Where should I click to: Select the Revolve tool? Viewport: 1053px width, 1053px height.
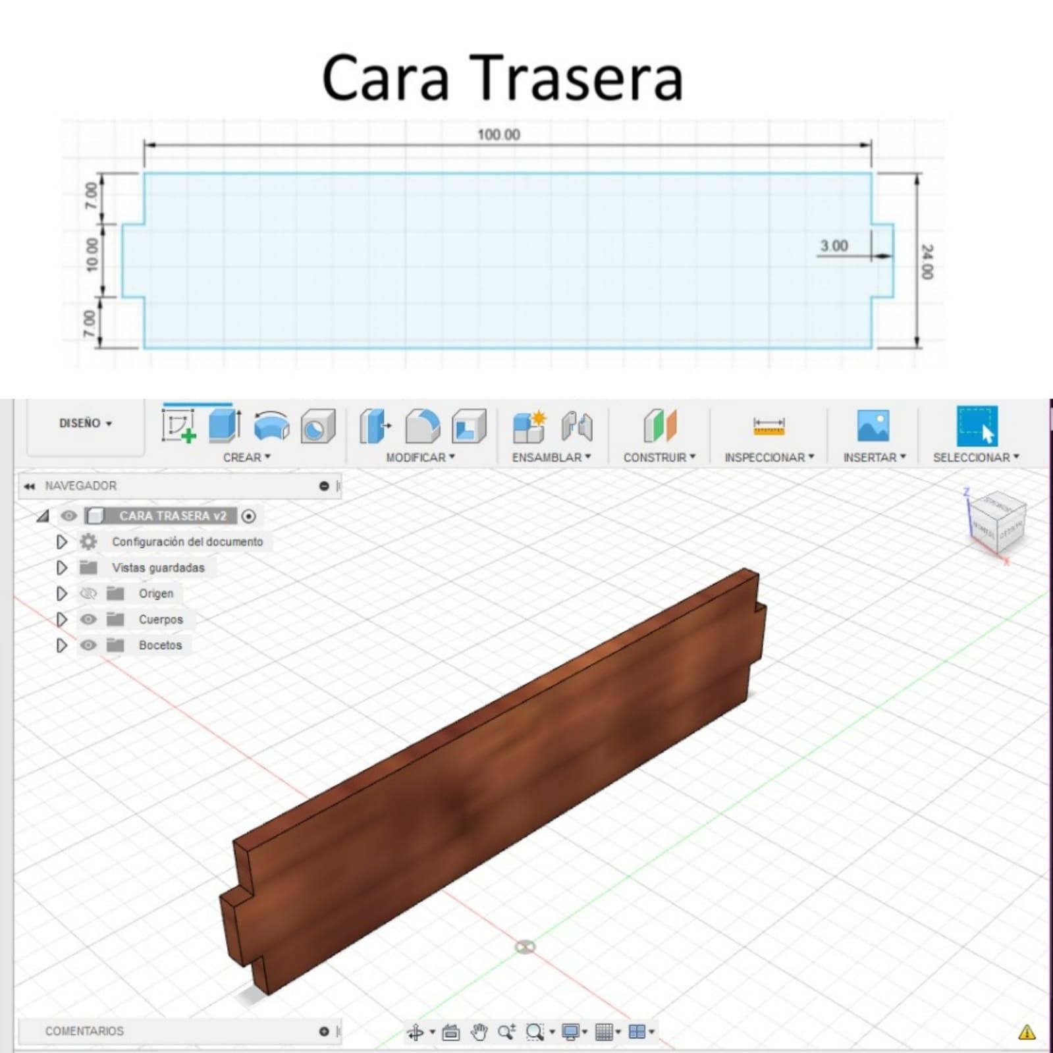click(x=271, y=426)
